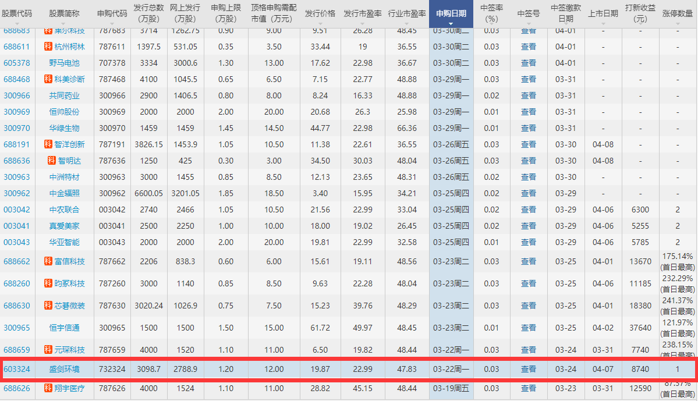Open 野马电池 stock name link
Image resolution: width=698 pixels, height=401 pixels.
pyautogui.click(x=64, y=63)
